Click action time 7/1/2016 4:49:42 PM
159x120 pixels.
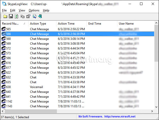click(71, 97)
